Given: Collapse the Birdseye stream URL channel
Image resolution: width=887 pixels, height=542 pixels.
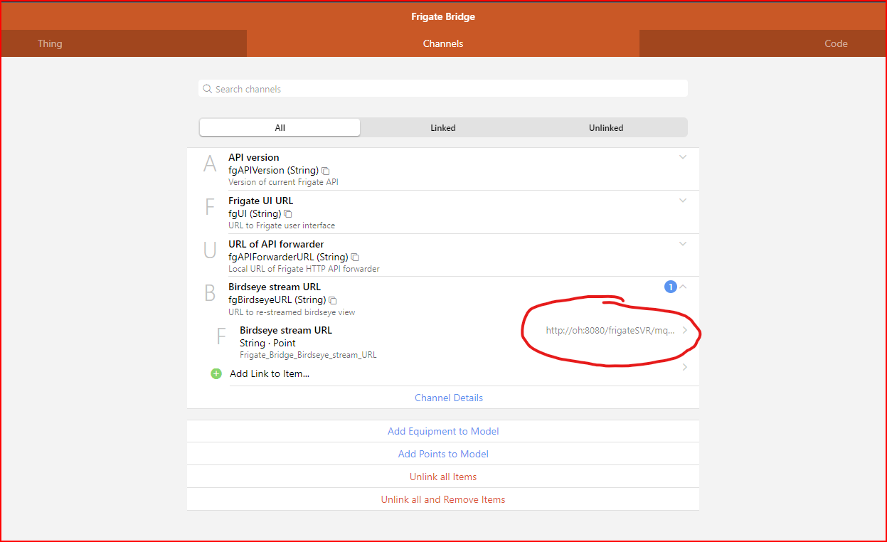Looking at the screenshot, I should click(684, 287).
